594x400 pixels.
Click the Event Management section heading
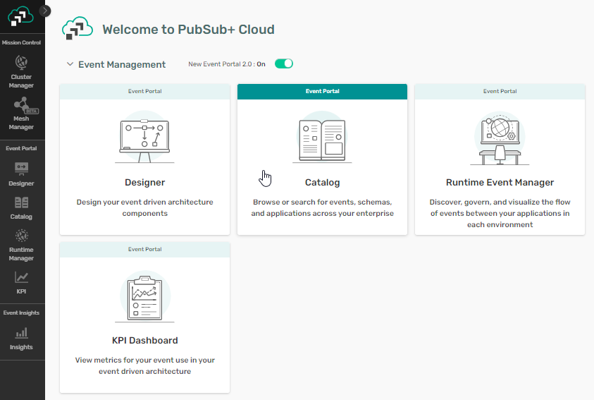(x=122, y=64)
